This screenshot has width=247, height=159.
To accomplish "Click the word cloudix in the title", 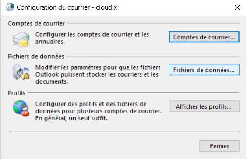I will tap(106, 7).
